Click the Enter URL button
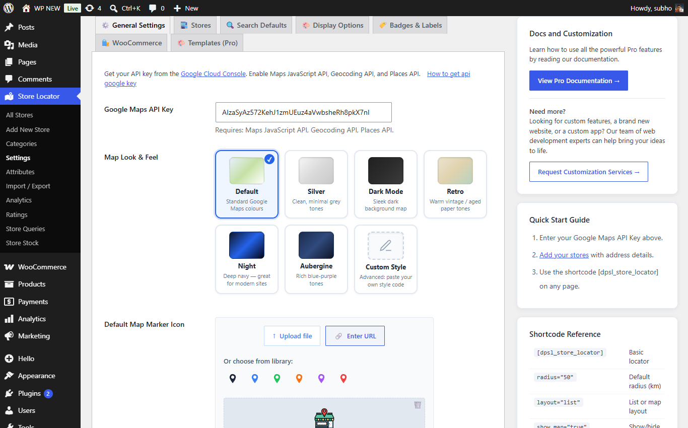Screen dimensions: 688x428 coord(355,336)
